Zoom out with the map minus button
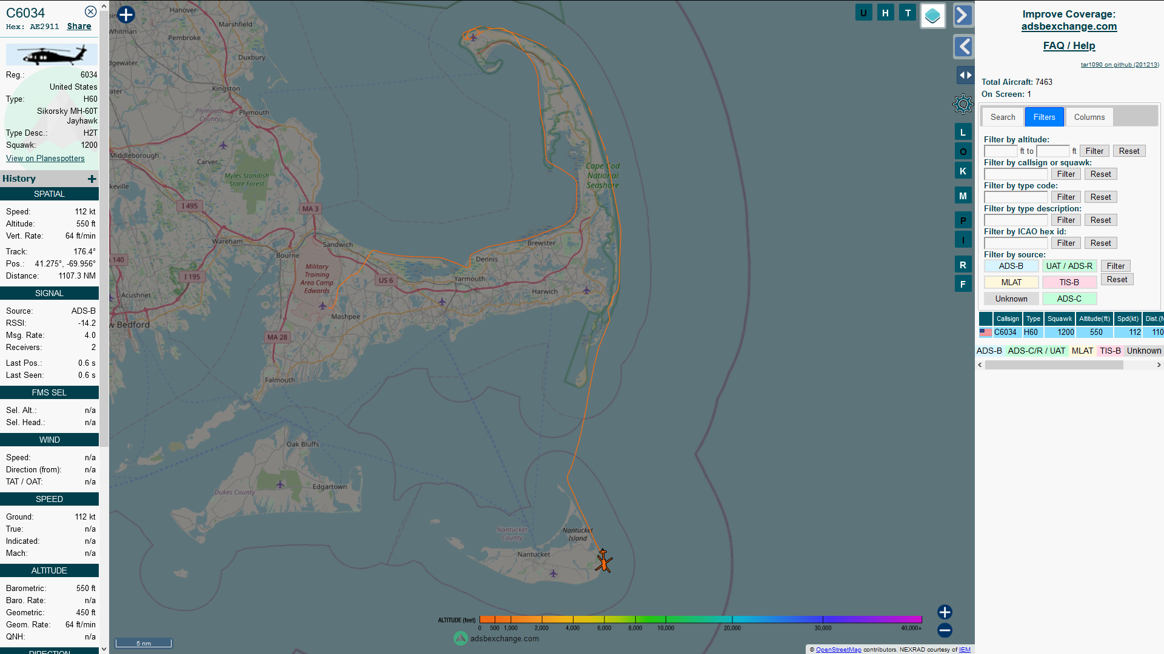This screenshot has height=654, width=1164. (x=945, y=630)
